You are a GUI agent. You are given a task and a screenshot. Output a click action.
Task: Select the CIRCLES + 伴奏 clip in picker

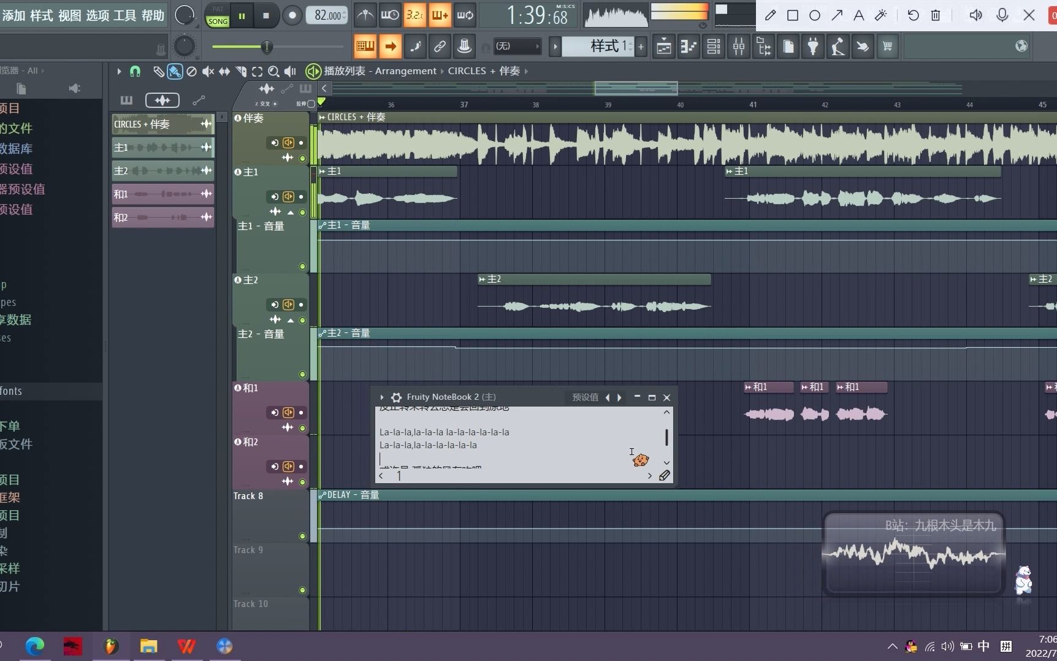click(x=162, y=124)
